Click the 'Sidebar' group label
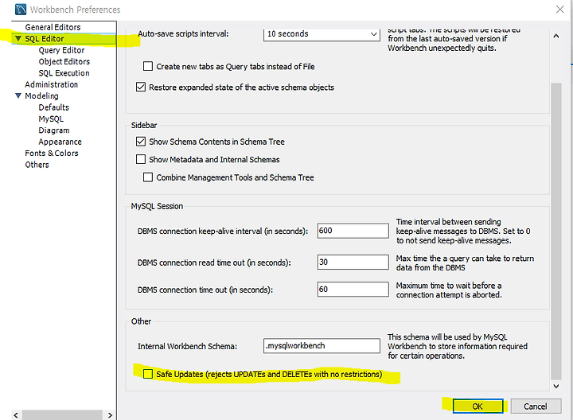This screenshot has width=573, height=420. [144, 125]
